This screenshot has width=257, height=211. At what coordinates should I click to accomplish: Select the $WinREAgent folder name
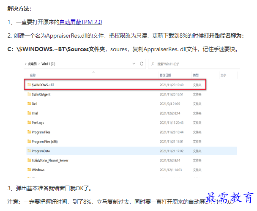click(41, 94)
